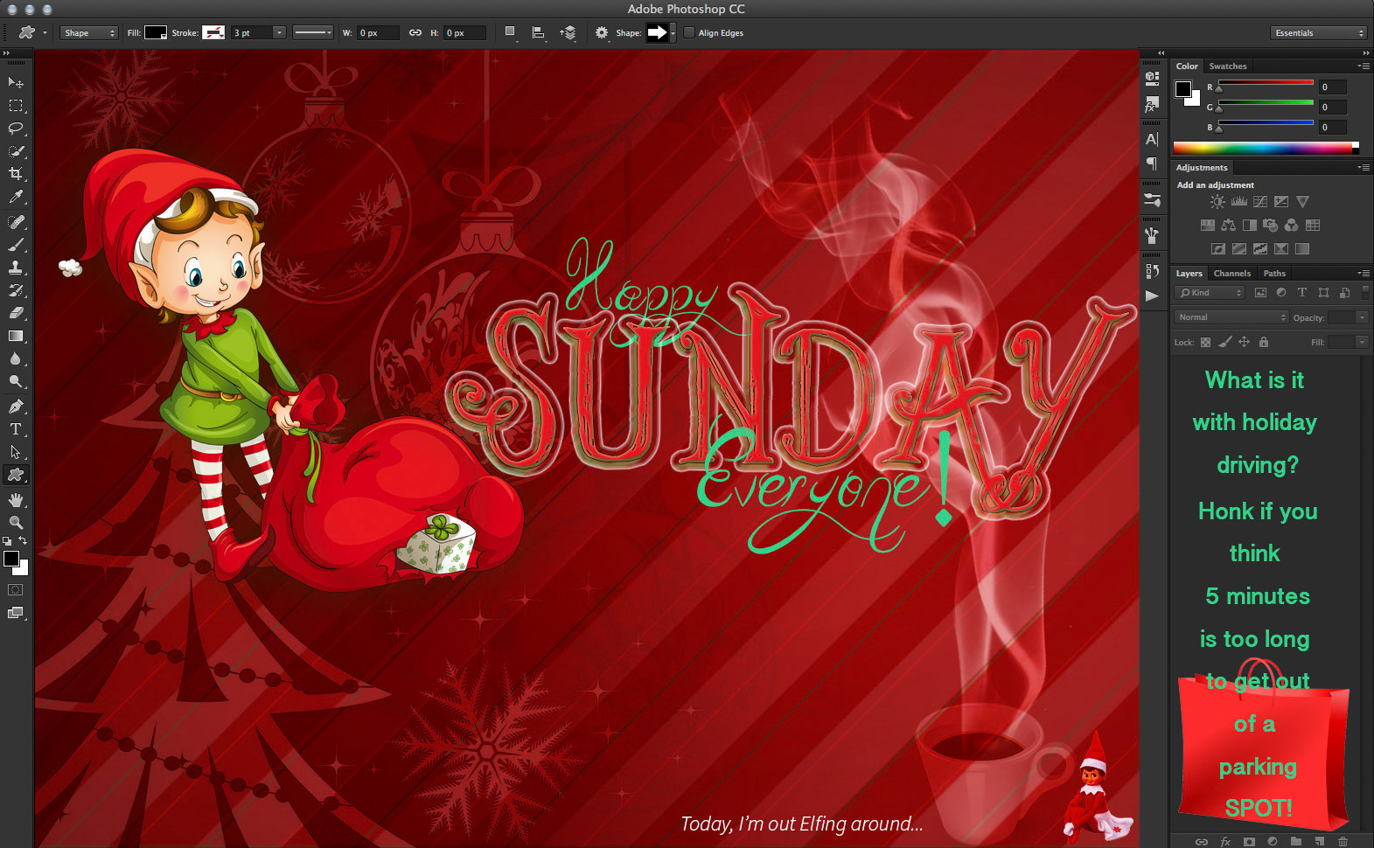Toggle filter for adjustment layers
Screen dimensions: 1374x848
click(1281, 293)
